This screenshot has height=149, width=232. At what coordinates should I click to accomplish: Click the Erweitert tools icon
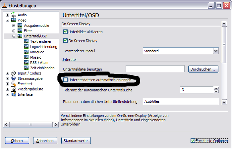pos(14,84)
